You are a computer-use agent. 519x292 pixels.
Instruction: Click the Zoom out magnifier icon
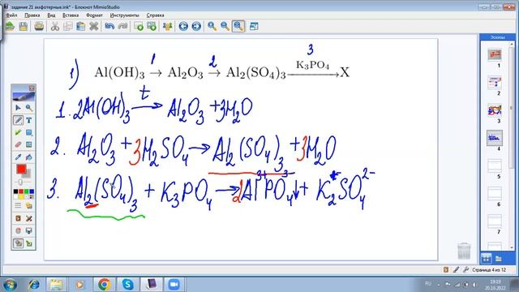[x=225, y=26]
